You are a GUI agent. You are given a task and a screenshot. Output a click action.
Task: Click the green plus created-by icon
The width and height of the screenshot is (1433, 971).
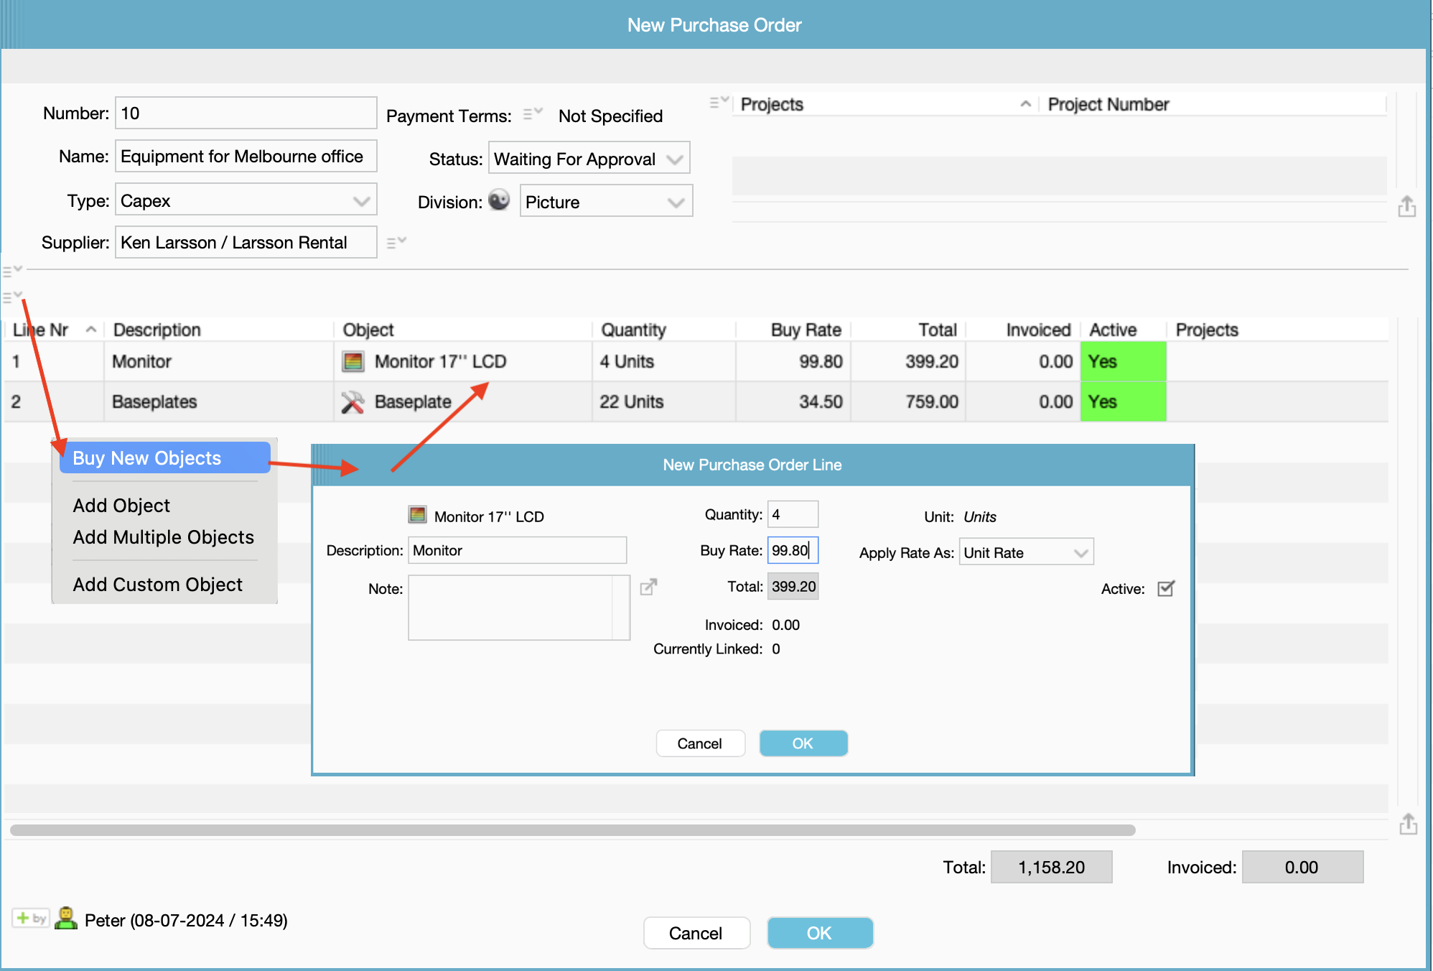(x=30, y=918)
